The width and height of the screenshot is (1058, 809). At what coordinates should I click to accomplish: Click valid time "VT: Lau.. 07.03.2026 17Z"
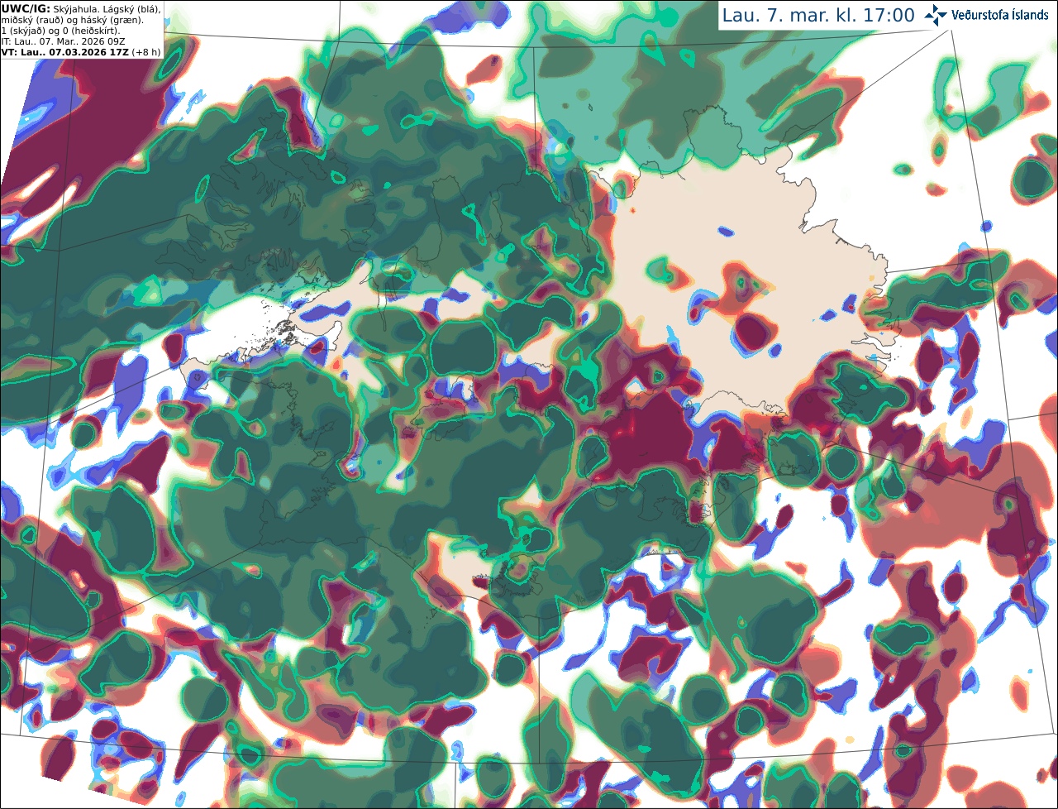click(64, 52)
